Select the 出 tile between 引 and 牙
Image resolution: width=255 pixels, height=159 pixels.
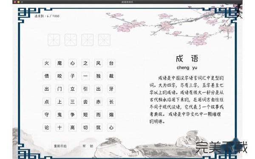99,89
